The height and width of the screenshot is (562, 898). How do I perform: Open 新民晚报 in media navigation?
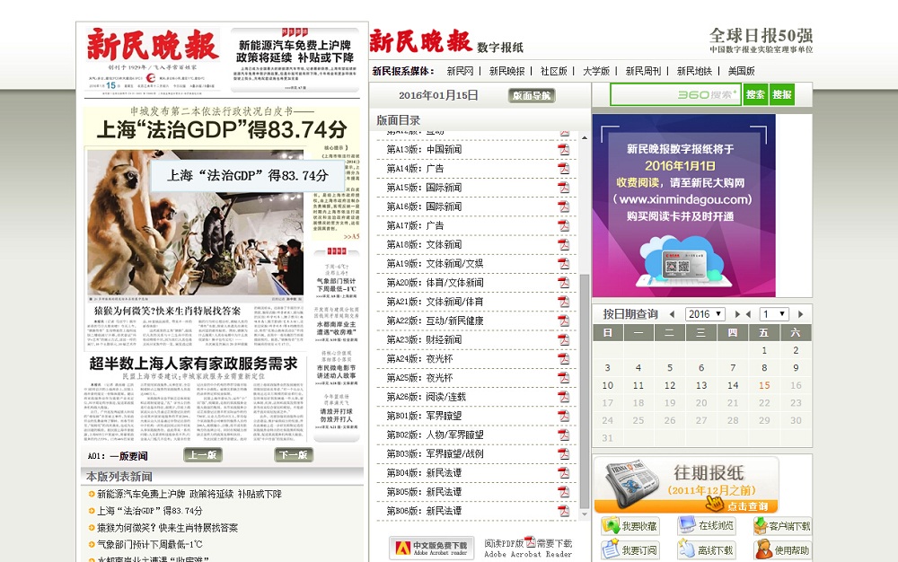click(506, 71)
